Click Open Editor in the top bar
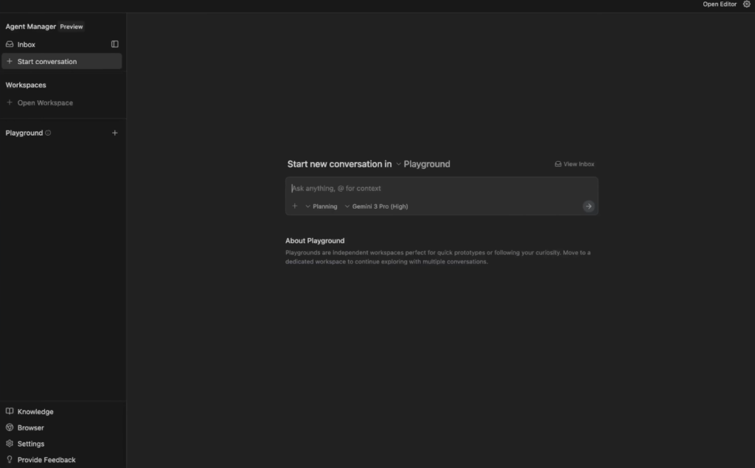The height and width of the screenshot is (468, 755). click(x=719, y=4)
